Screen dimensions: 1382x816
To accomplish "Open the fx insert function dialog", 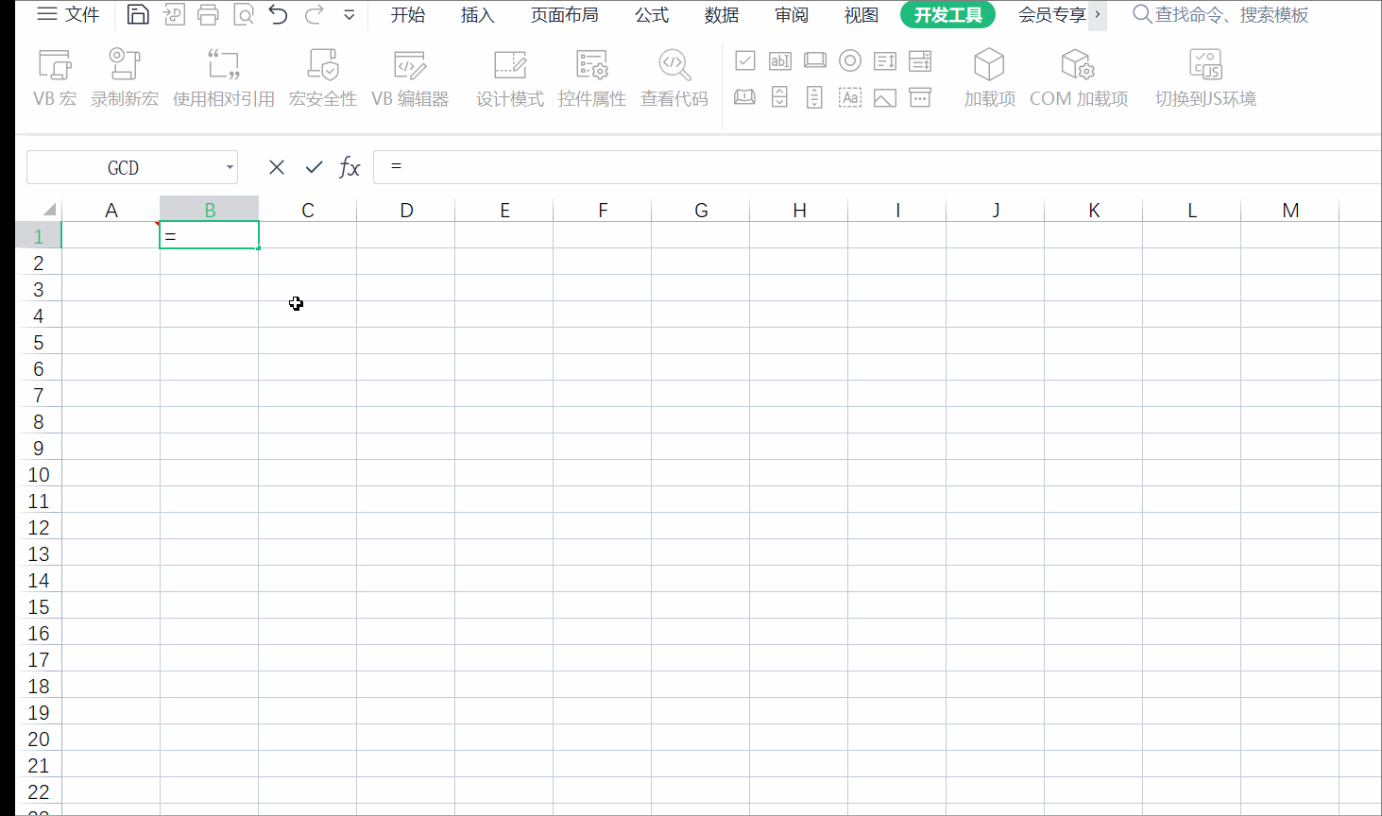I will (x=350, y=167).
